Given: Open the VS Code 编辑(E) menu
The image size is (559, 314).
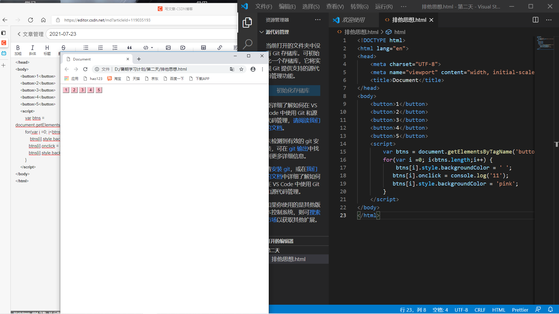Looking at the screenshot, I should coord(287,6).
